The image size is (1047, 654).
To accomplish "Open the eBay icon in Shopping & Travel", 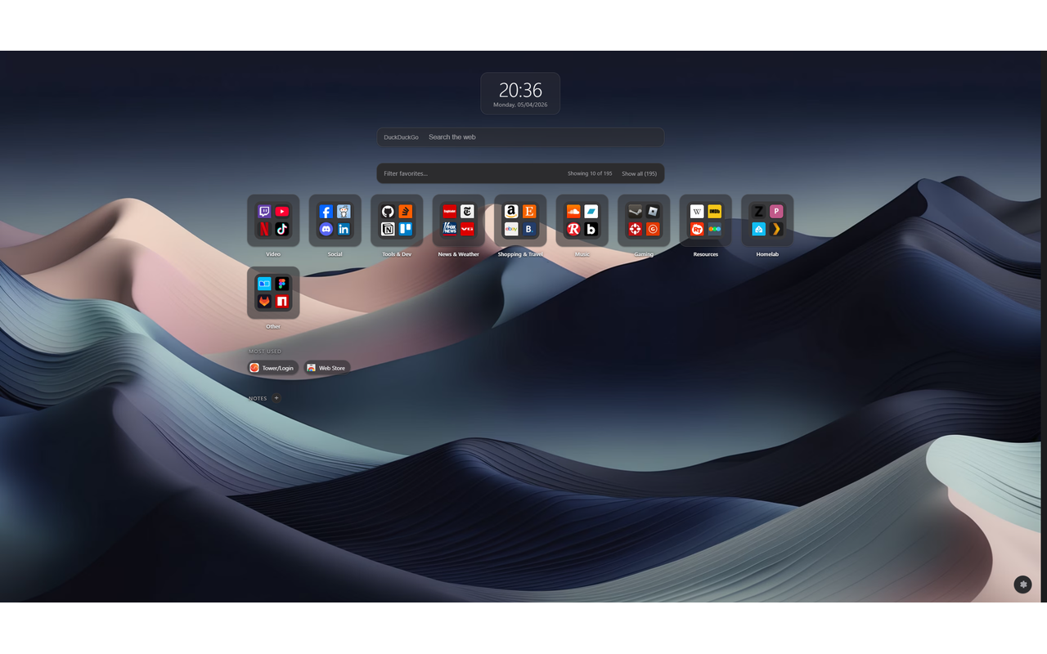I will (511, 229).
